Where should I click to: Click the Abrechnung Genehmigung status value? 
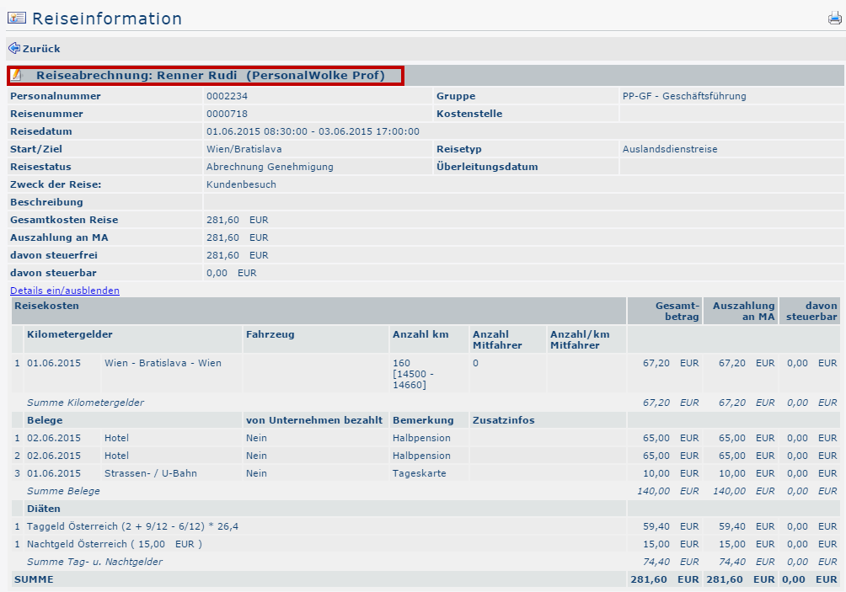click(x=270, y=167)
